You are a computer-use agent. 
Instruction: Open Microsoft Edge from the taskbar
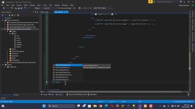(106, 106)
